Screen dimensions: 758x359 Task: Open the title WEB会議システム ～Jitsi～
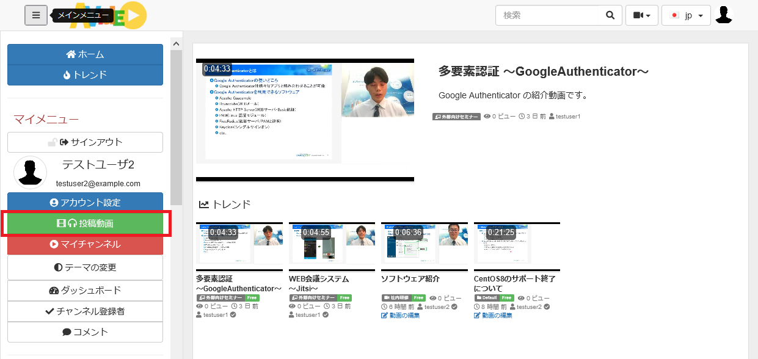[319, 283]
